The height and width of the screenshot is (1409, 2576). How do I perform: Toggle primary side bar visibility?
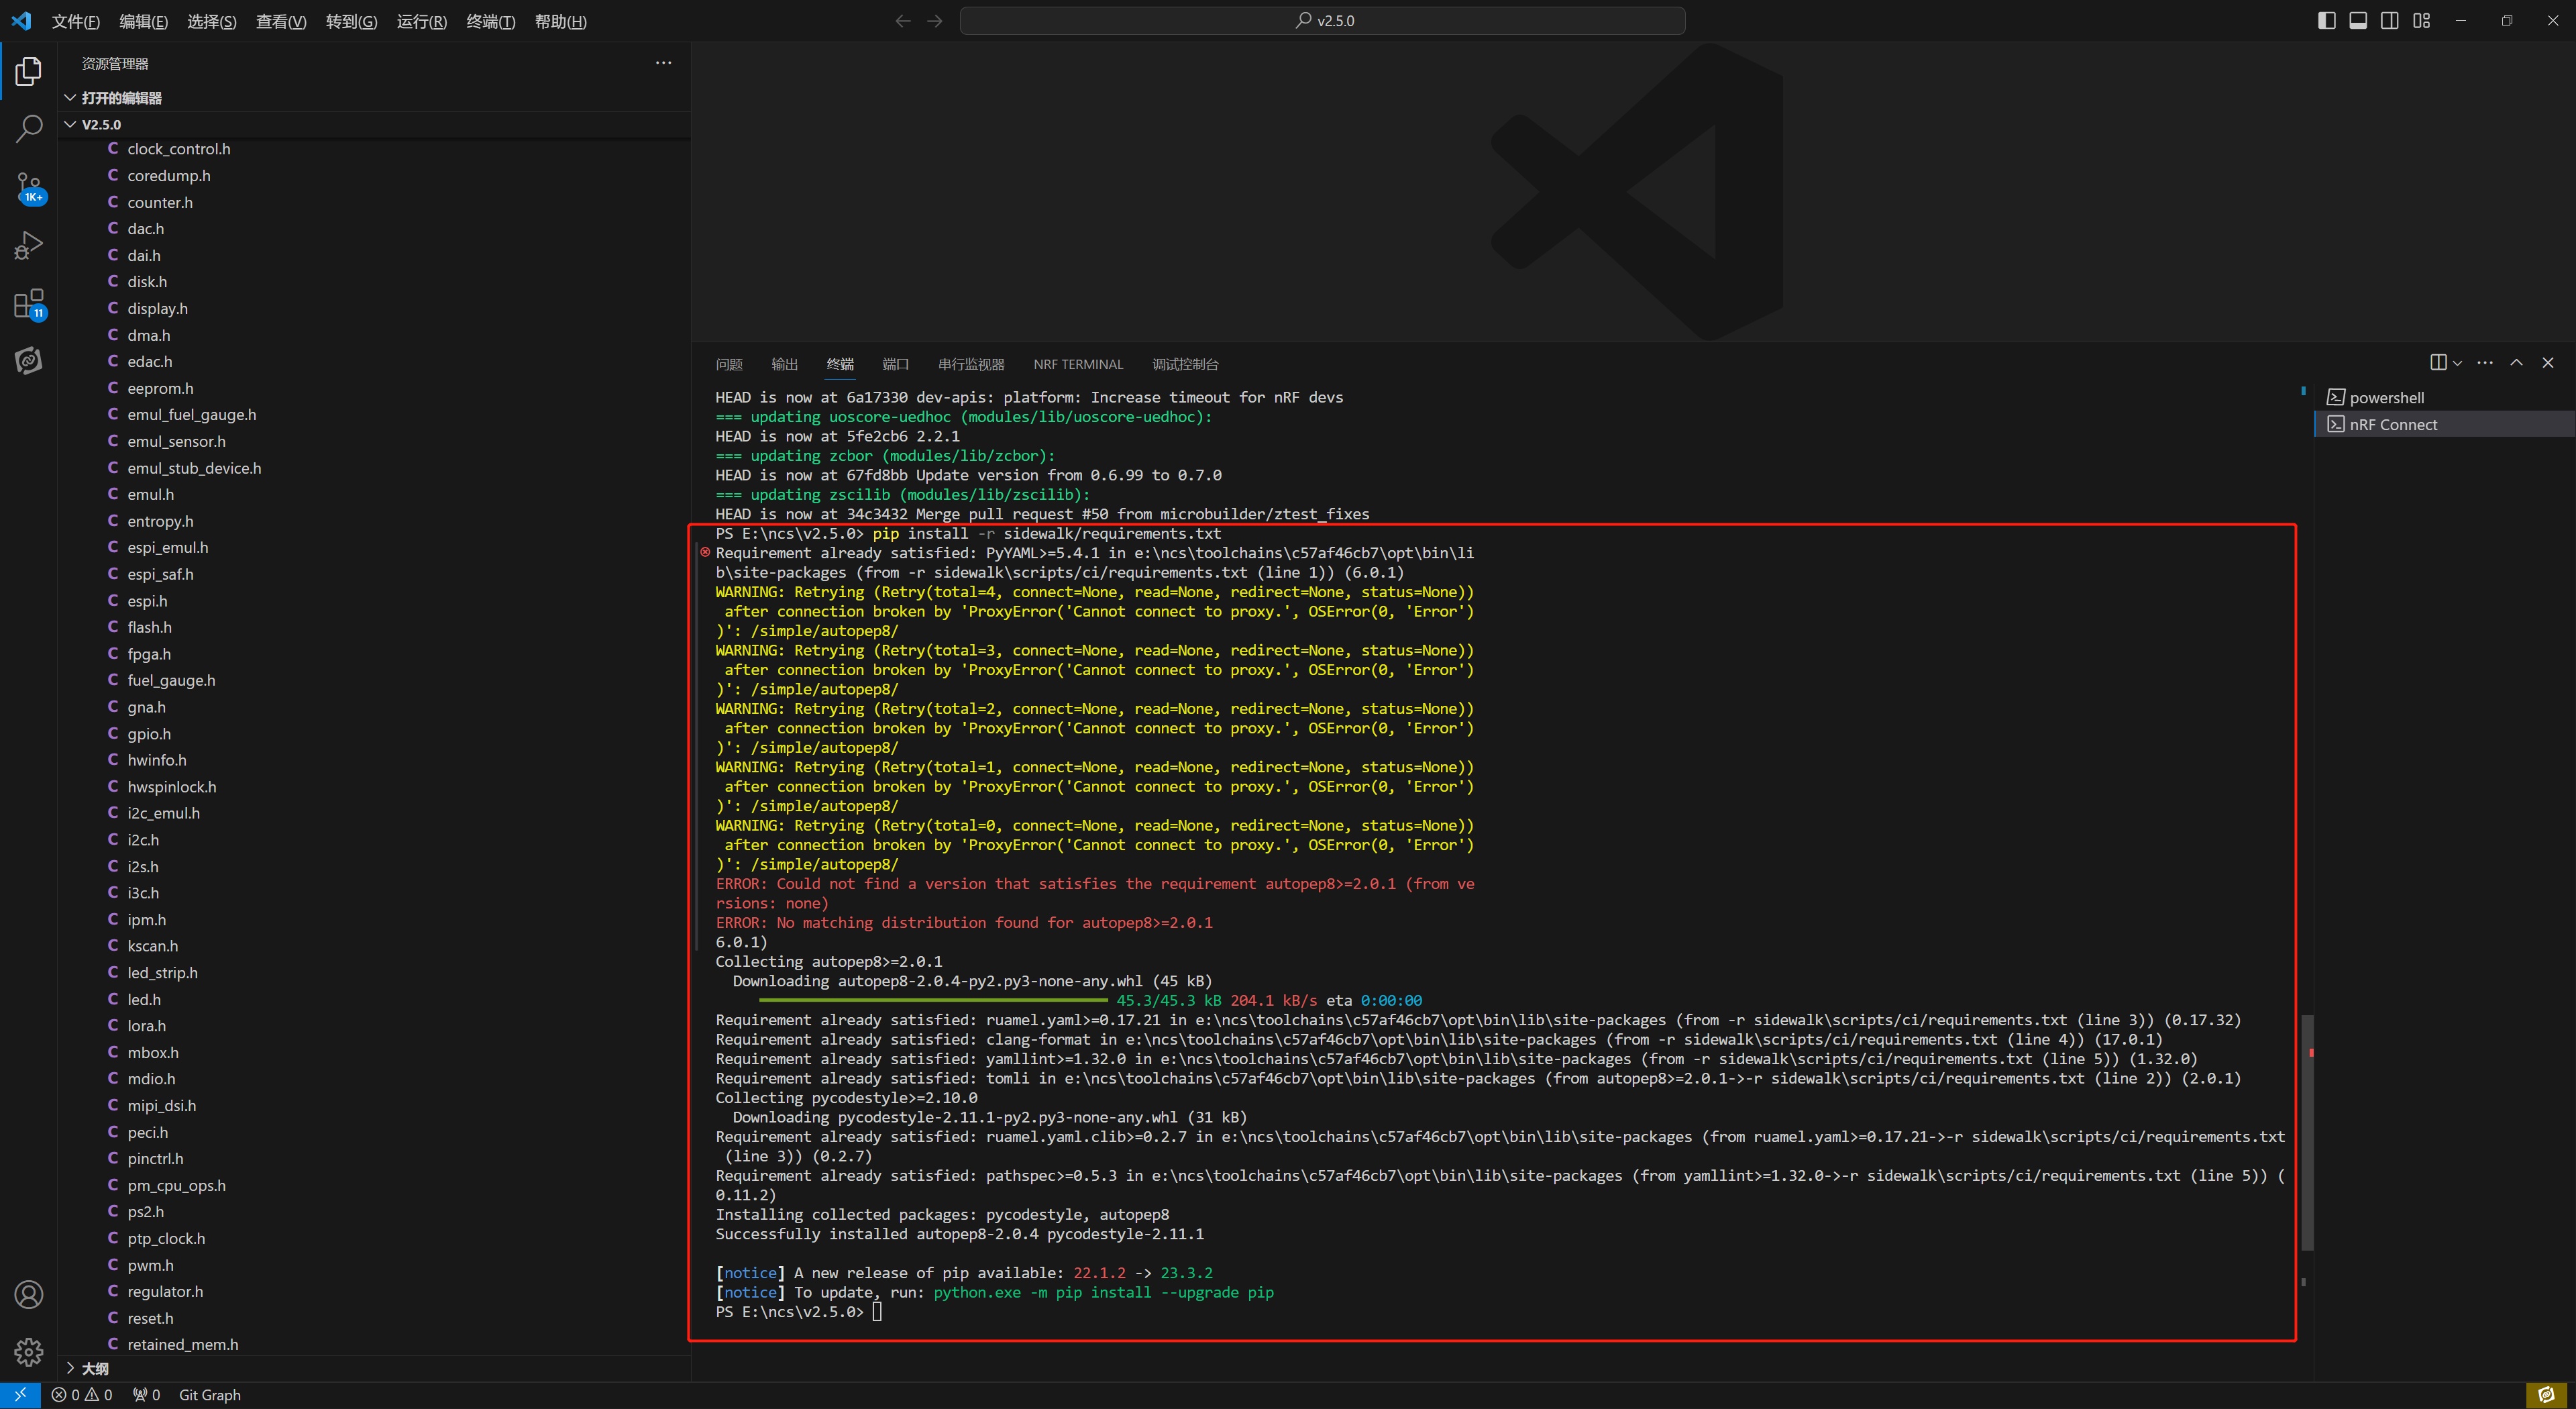tap(2327, 21)
